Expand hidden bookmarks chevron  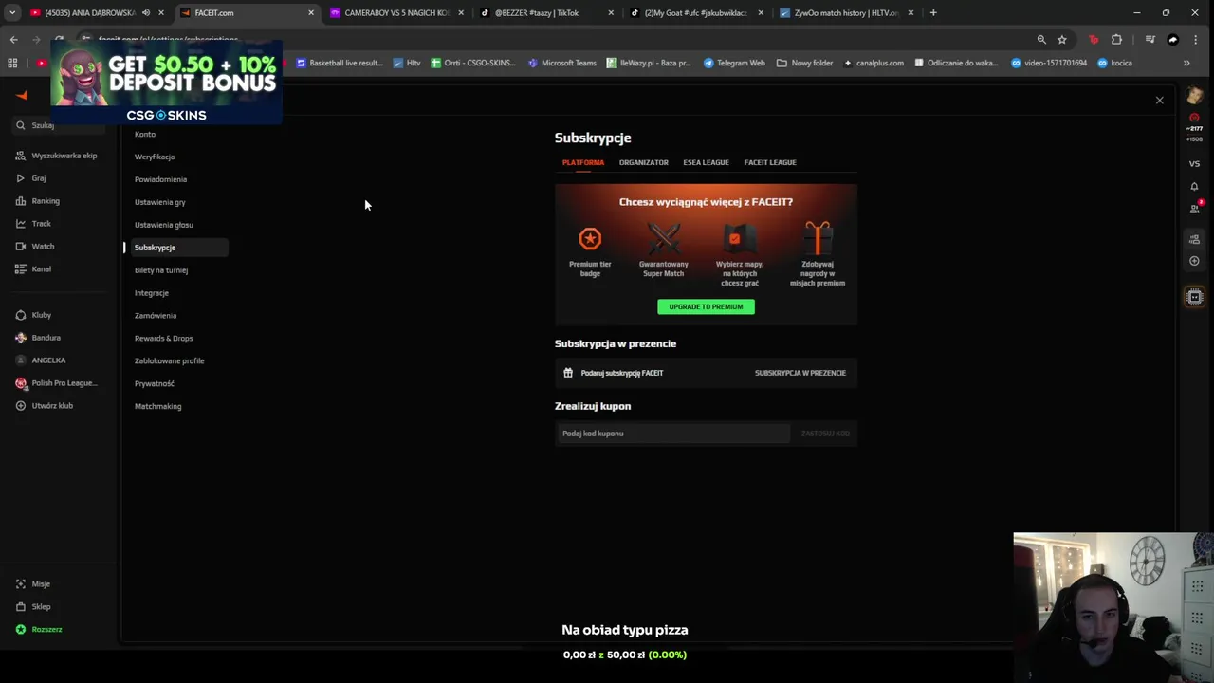pos(1186,63)
